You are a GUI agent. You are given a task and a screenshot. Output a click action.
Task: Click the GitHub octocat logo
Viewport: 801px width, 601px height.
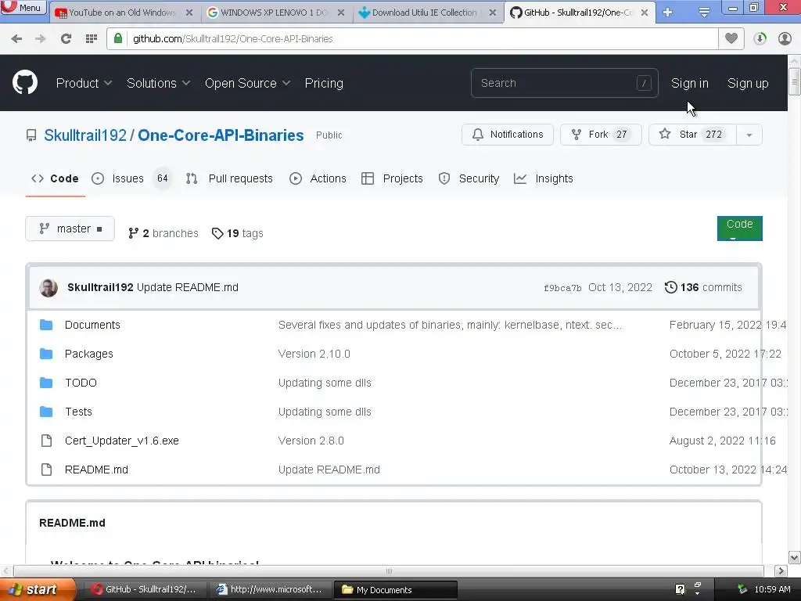click(25, 82)
